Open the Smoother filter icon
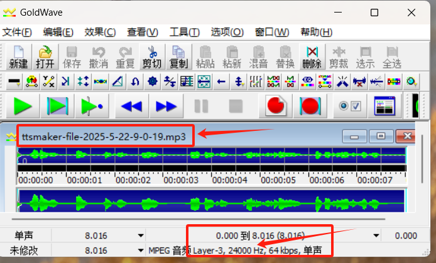 point(377,82)
